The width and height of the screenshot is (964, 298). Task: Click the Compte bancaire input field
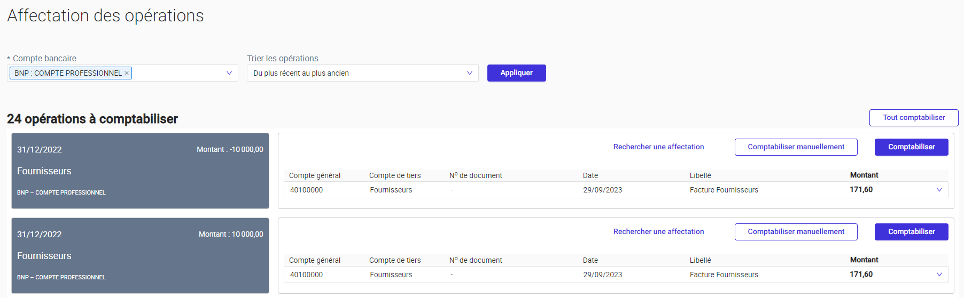(122, 73)
